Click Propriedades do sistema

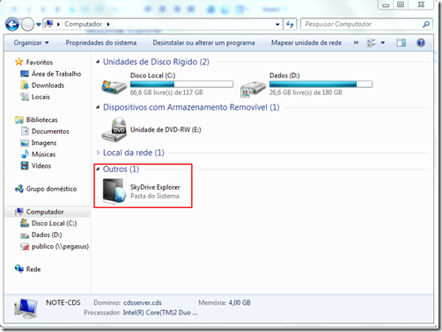pyautogui.click(x=101, y=43)
